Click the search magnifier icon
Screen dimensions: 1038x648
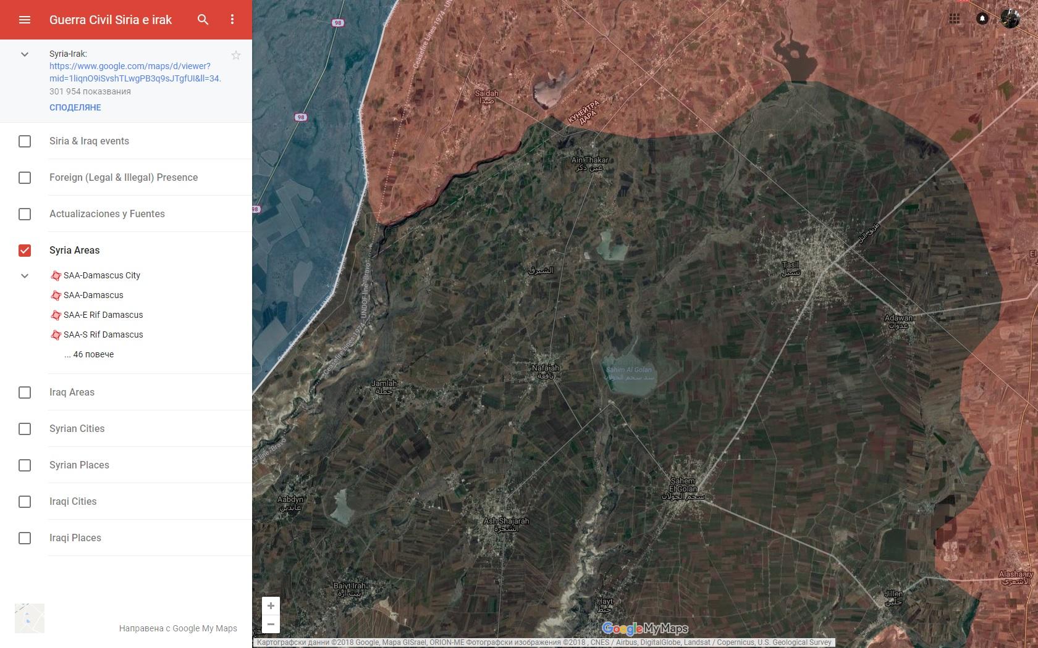[x=203, y=20]
